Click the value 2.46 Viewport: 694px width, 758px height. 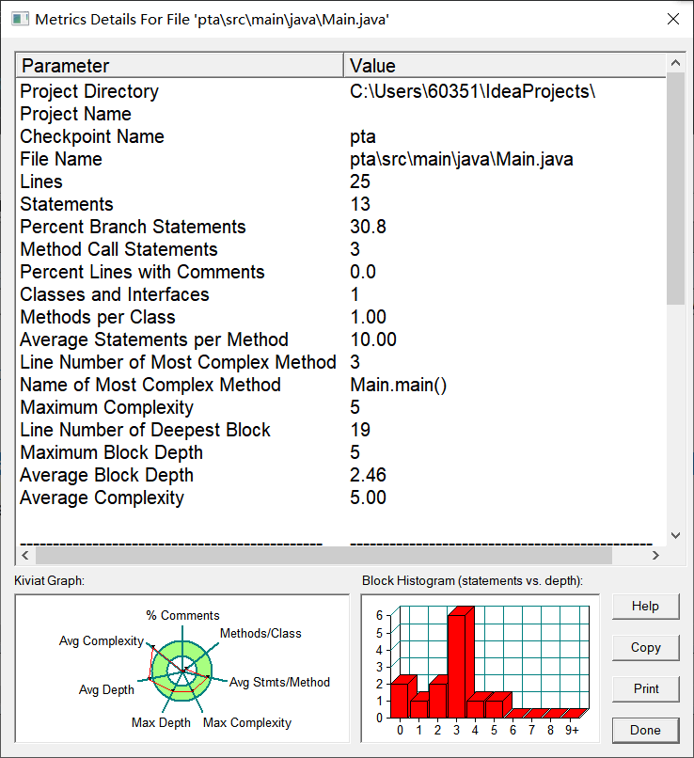[x=369, y=475]
